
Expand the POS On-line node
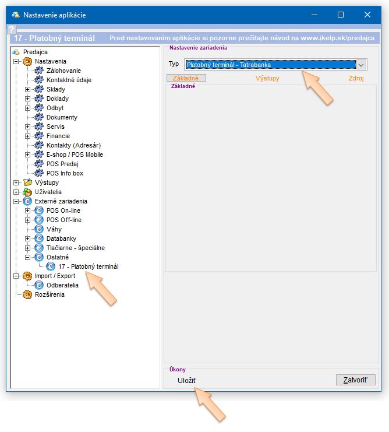tap(27, 210)
